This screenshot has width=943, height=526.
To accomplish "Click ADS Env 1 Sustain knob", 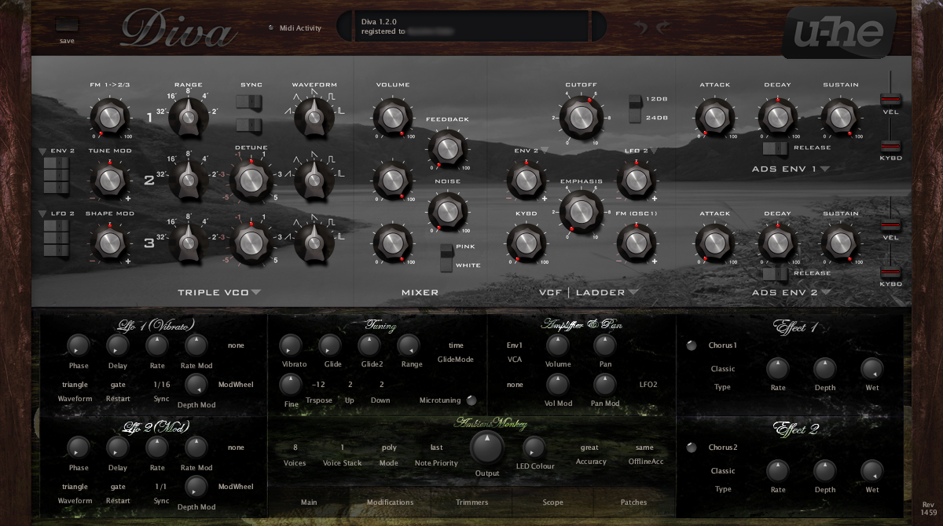I will point(839,118).
